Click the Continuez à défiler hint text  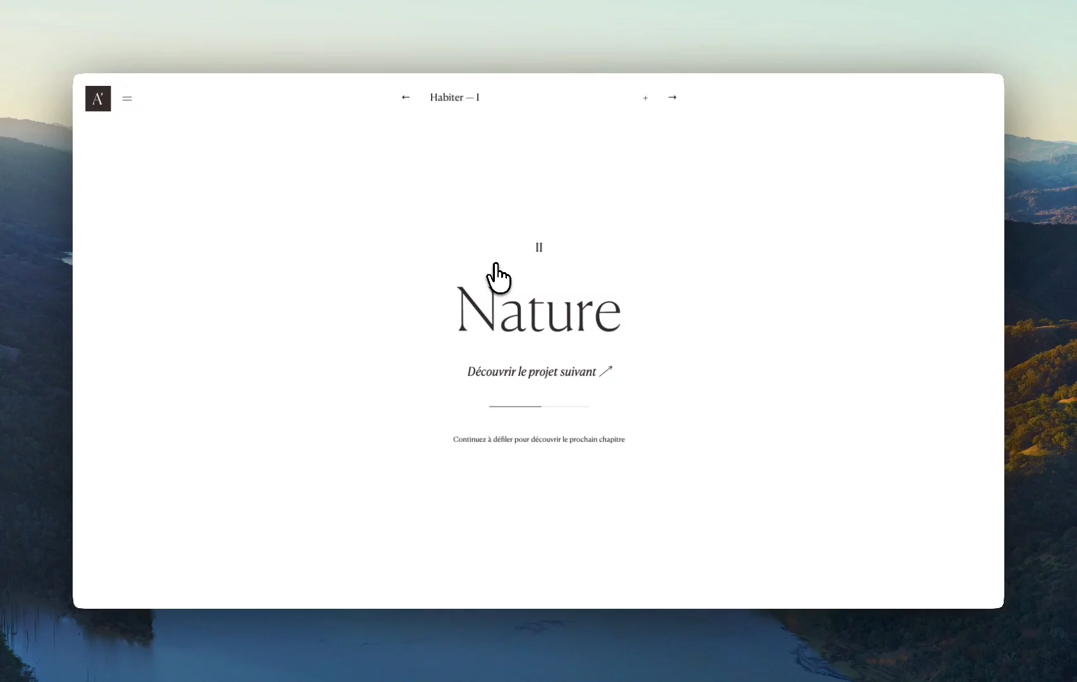pos(539,439)
